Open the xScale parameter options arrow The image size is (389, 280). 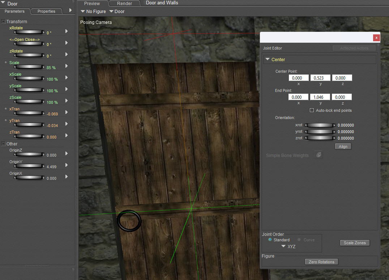(67, 77)
